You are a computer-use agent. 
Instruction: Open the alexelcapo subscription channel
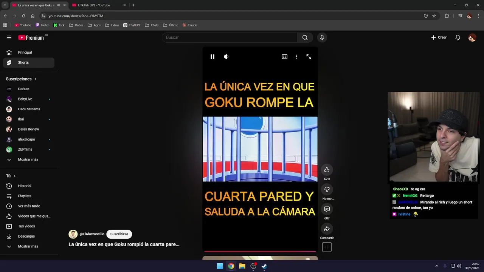tap(29, 139)
